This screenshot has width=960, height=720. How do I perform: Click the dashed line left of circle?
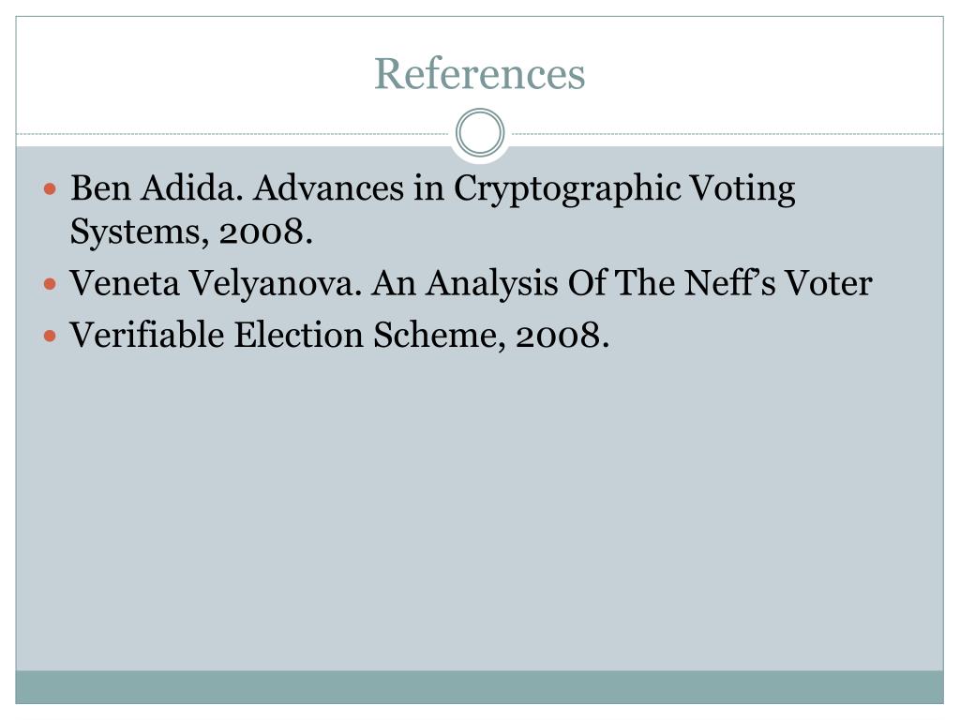click(x=232, y=133)
